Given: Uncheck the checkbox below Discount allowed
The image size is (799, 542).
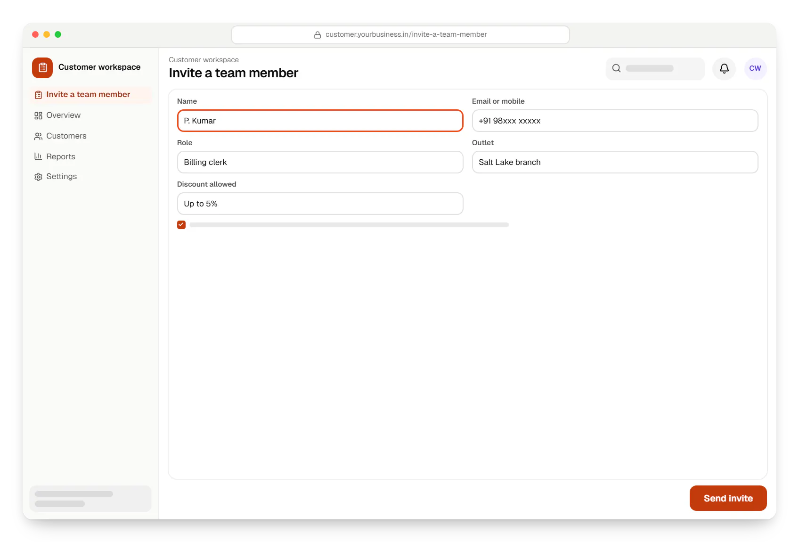Looking at the screenshot, I should click(x=181, y=225).
